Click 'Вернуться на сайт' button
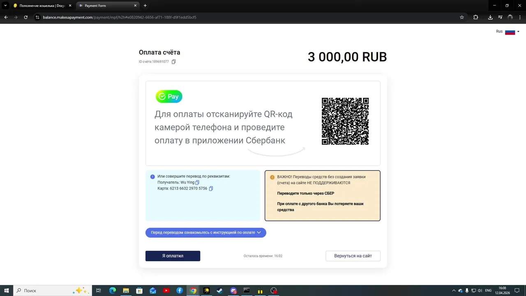The width and height of the screenshot is (526, 296). coord(353,256)
